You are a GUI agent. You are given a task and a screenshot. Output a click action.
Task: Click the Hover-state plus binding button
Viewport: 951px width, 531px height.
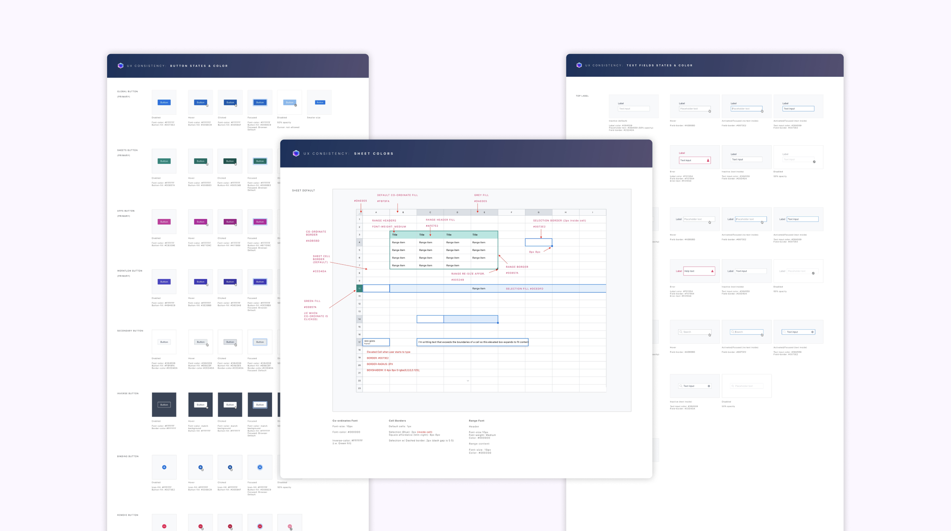coord(200,467)
